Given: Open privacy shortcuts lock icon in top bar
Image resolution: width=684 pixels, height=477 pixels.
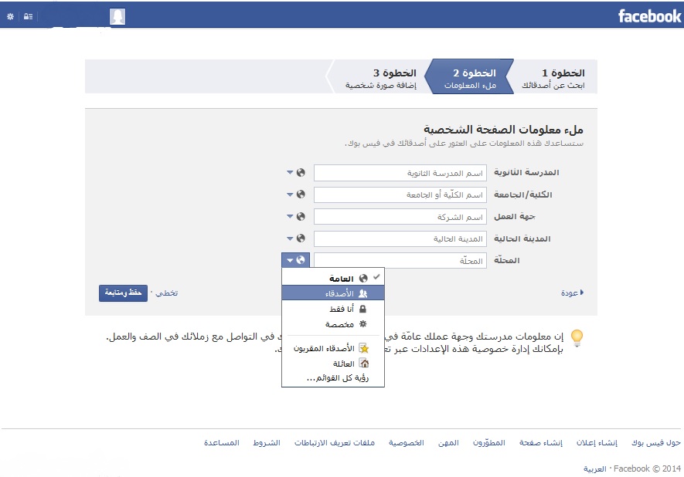Looking at the screenshot, I should 28,16.
